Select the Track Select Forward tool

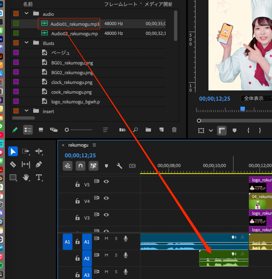tap(26, 151)
